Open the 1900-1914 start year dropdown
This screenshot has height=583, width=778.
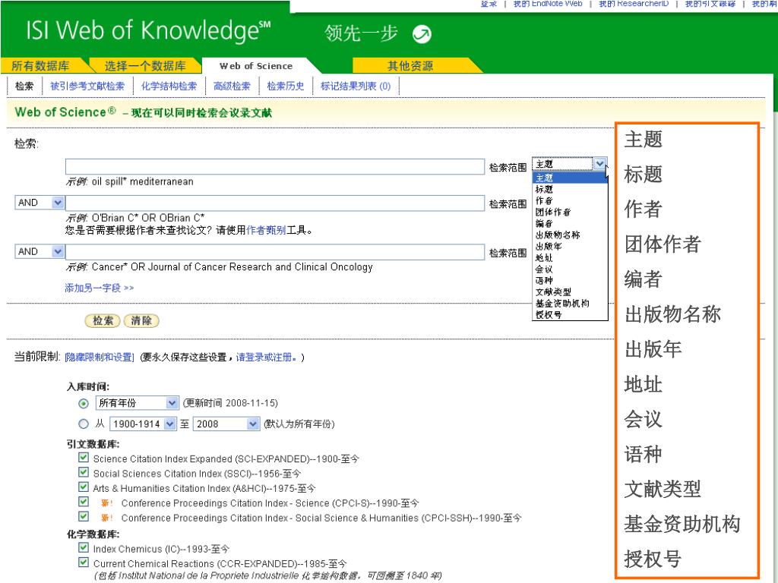pos(143,424)
